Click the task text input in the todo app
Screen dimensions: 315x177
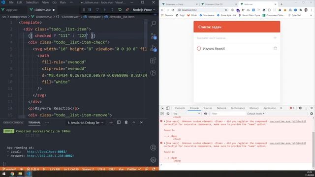[233, 38]
